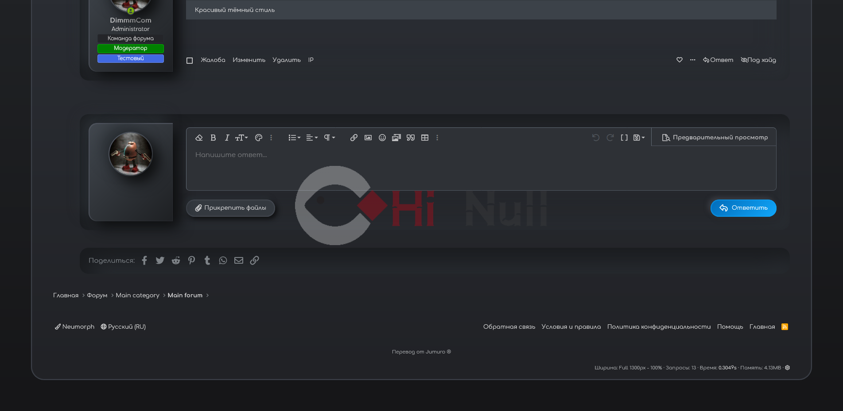Open the Neumorph style chooser
843x411 pixels.
tap(74, 327)
